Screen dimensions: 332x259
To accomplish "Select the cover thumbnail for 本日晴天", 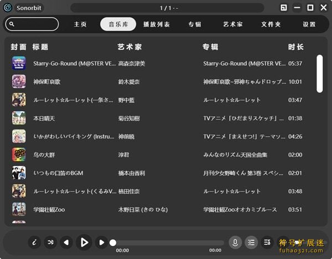I will click(19, 118).
